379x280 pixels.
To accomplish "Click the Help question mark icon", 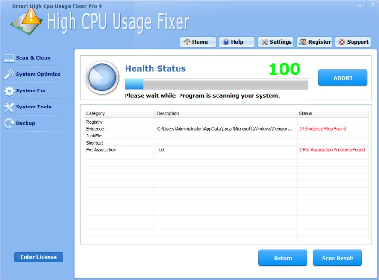I will tap(226, 42).
